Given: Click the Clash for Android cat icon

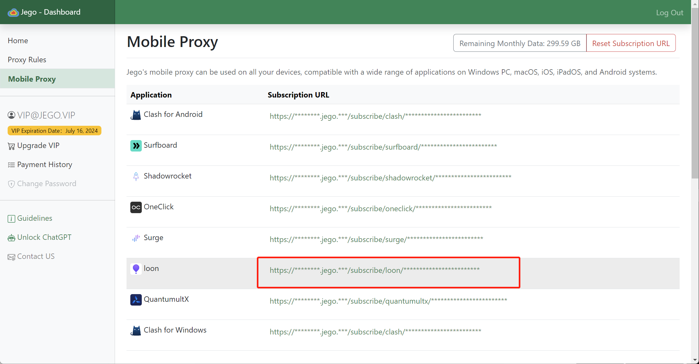Looking at the screenshot, I should coord(136,115).
